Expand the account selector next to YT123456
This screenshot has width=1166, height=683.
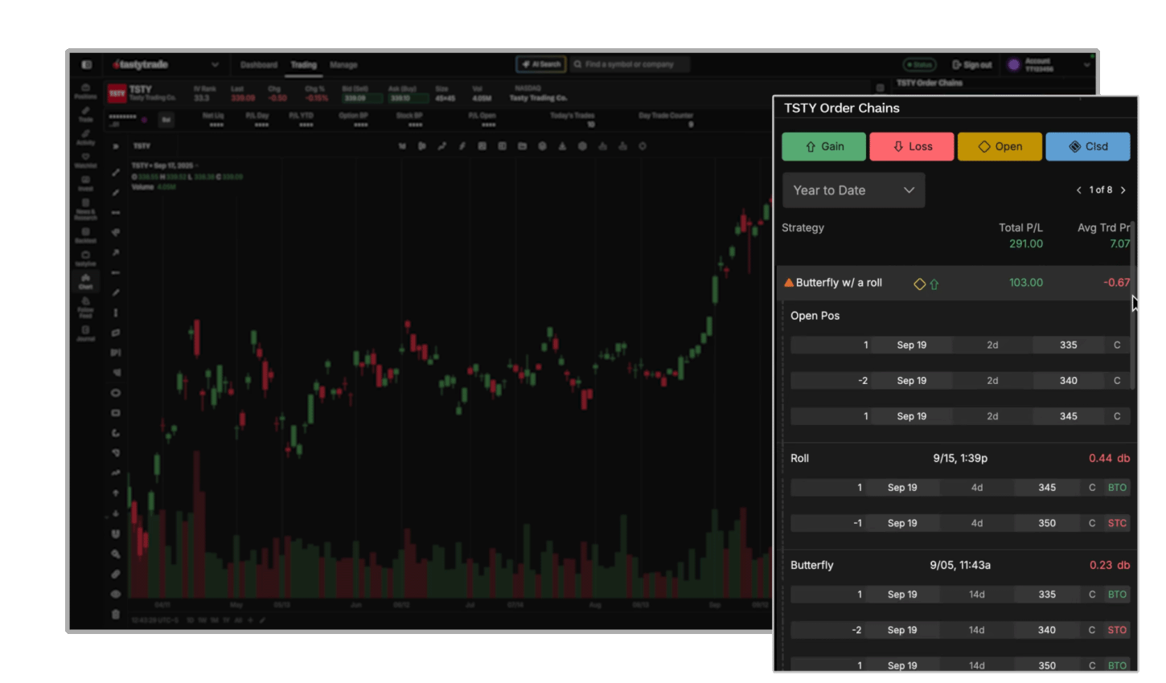1087,64
